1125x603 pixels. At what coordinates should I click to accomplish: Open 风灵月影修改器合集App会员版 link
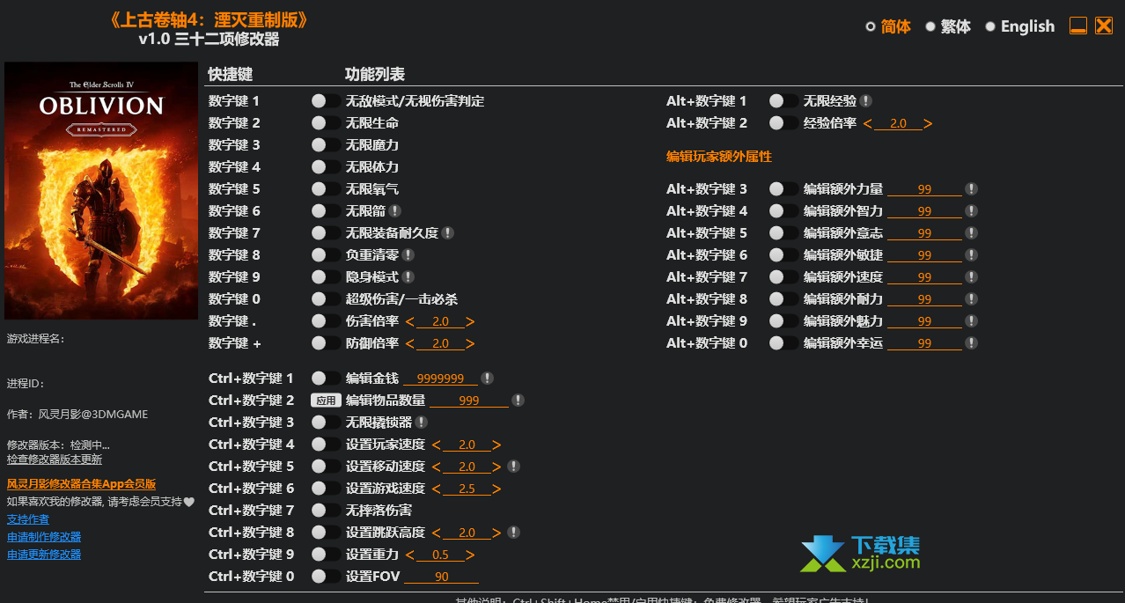(x=81, y=484)
